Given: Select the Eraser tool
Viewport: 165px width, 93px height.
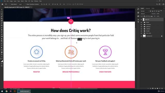Looking at the screenshot, I should [2, 34].
